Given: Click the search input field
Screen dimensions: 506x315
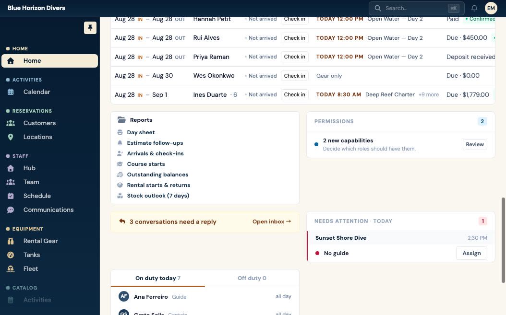Looking at the screenshot, I should pos(416,8).
